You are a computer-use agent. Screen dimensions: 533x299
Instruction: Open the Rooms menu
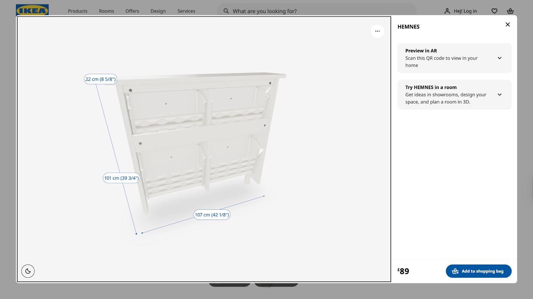106,11
